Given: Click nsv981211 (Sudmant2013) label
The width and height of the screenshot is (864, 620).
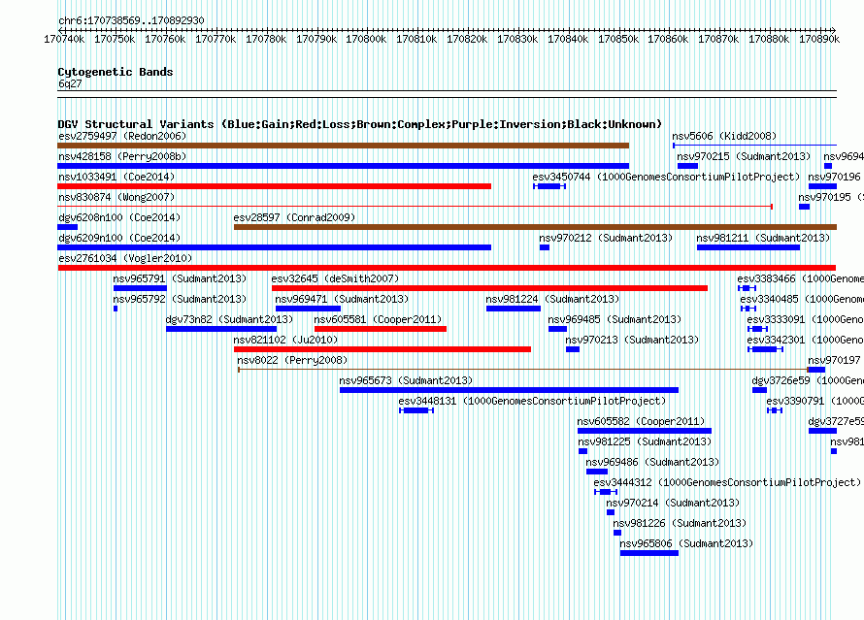Looking at the screenshot, I should click(x=763, y=238).
